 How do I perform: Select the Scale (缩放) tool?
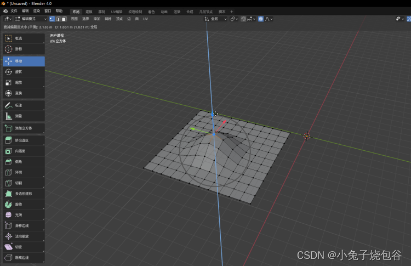[x=24, y=83]
